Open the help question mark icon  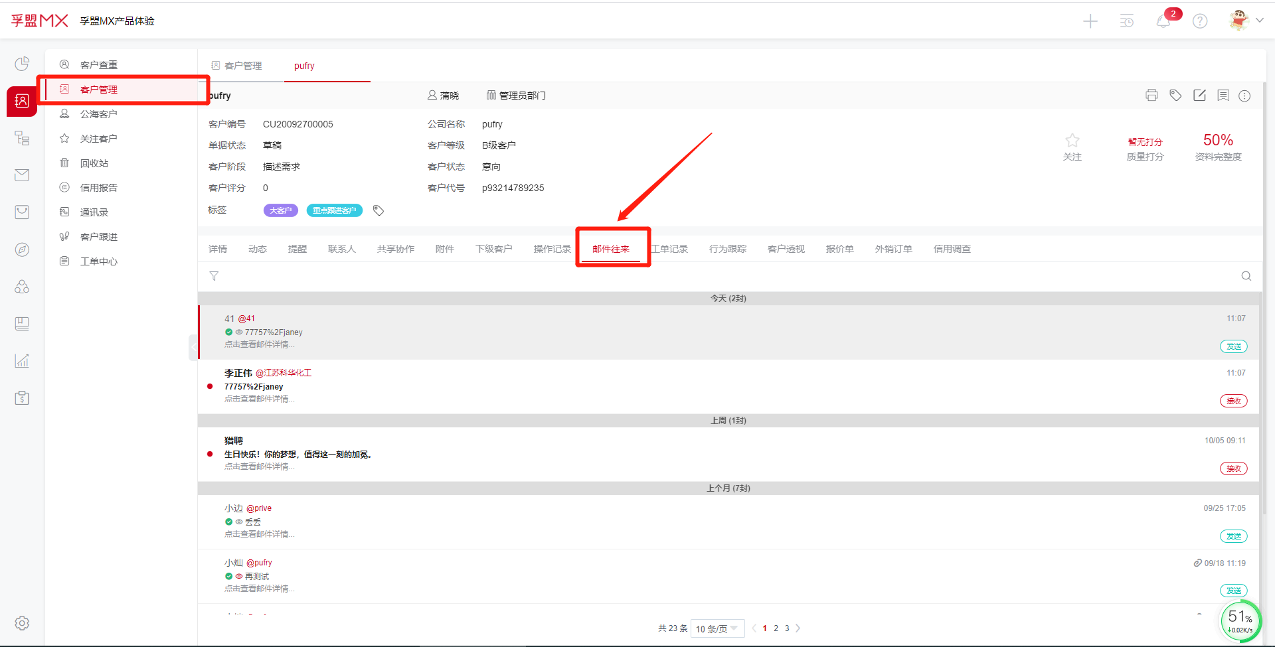1200,21
